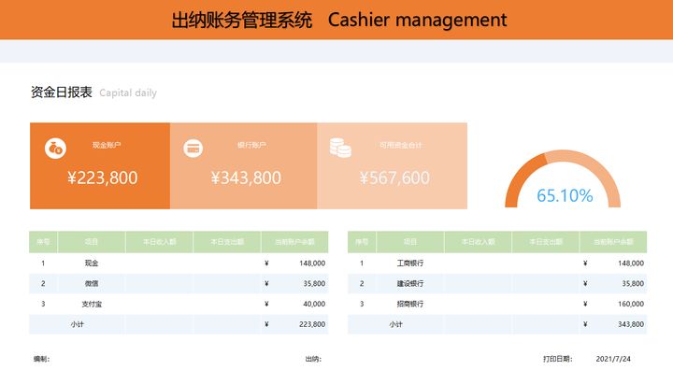This screenshot has height=370, width=673.
Task: Click the 223,800 subtotal in cash table
Action: (312, 324)
